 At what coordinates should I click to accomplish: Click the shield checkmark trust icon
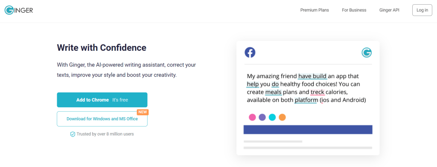pyautogui.click(x=73, y=134)
